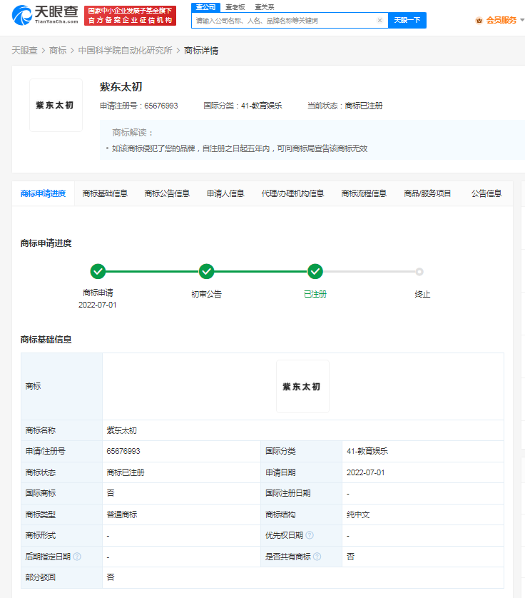This screenshot has width=525, height=598.
Task: Click the 初审公告 green checkmark step
Action: [206, 271]
